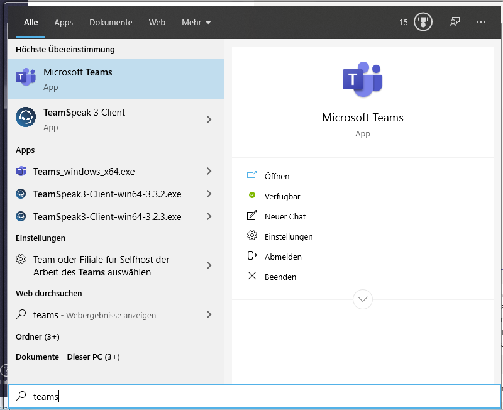
Task: Set status via Verfügbar entry
Action: pos(282,196)
